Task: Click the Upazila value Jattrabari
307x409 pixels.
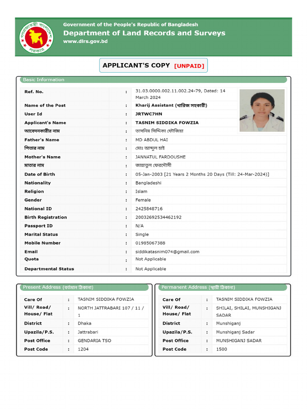Action: (88, 332)
